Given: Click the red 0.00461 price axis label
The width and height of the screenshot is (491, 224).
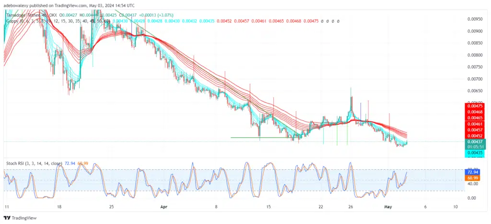Looking at the screenshot, I should click(475, 124).
